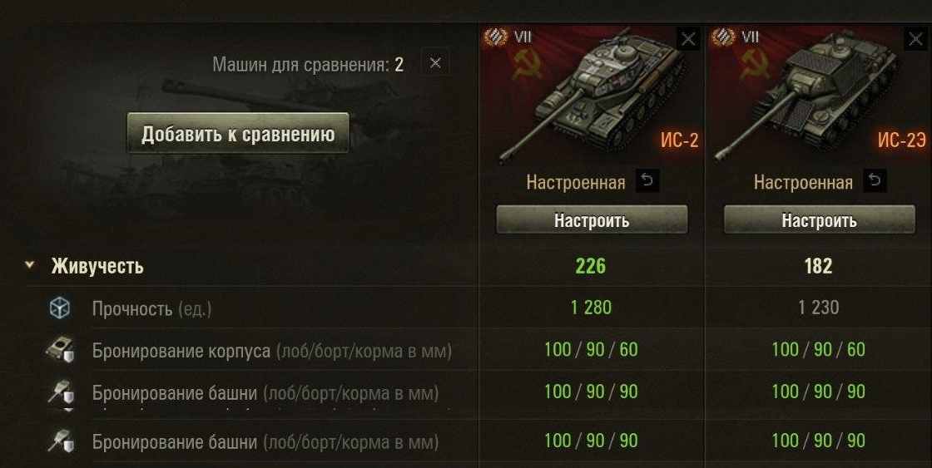Click the mastery badge icon on the ИС-2Э card
This screenshot has height=468, width=932.
723,37
